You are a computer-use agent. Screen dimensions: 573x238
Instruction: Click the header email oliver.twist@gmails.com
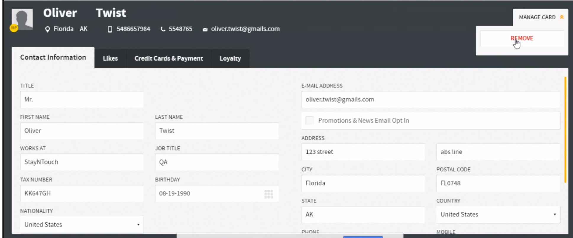(245, 29)
